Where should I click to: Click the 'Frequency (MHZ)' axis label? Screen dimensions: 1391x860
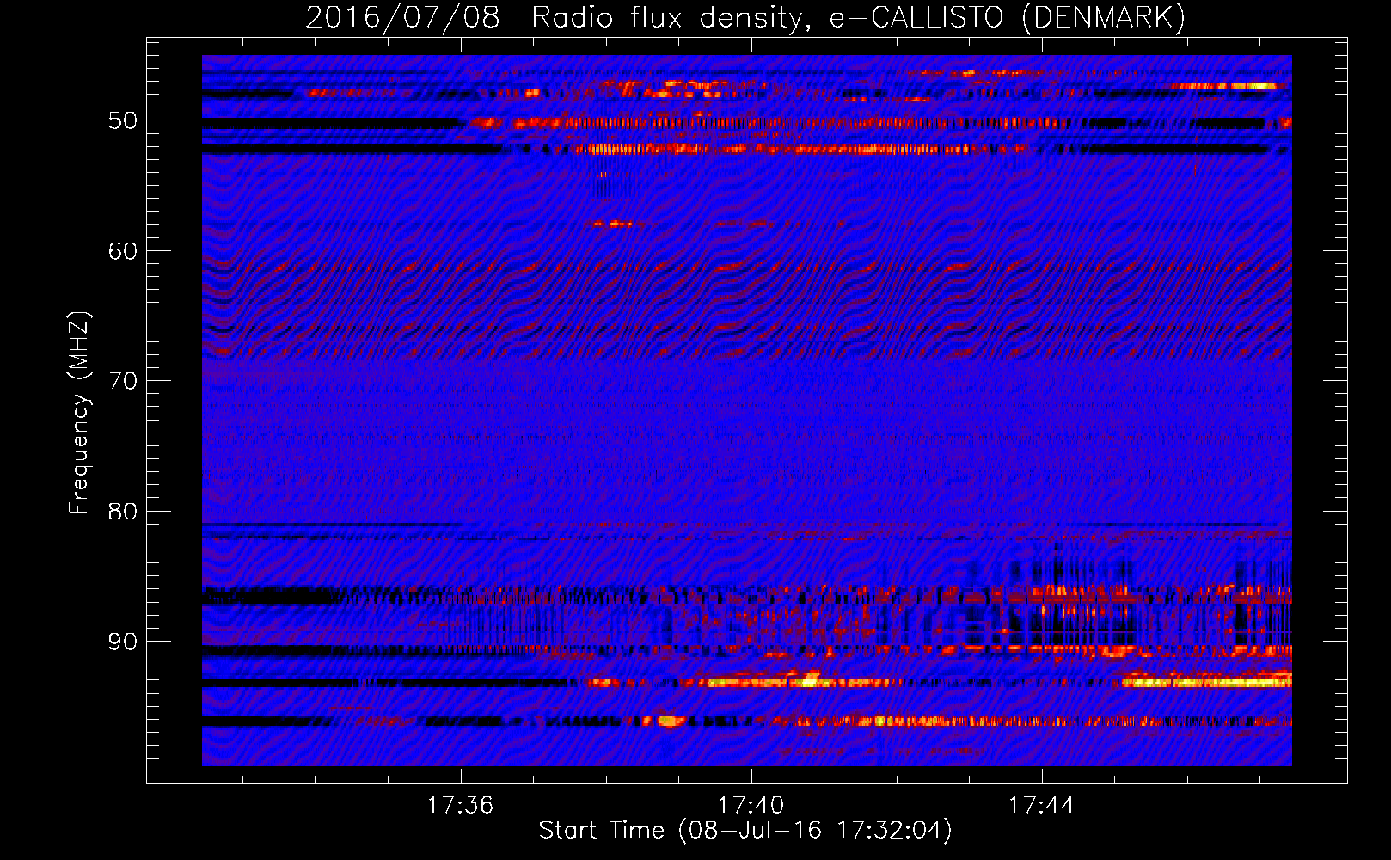78,413
